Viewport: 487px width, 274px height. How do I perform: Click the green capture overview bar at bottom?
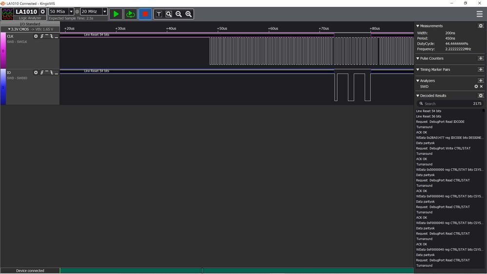(x=236, y=271)
